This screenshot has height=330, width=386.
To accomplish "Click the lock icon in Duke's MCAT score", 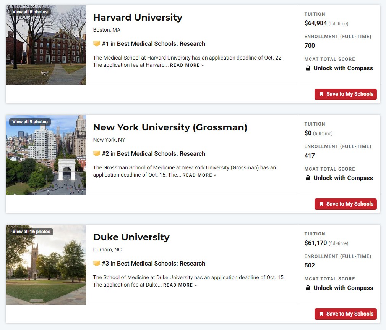I will point(308,288).
